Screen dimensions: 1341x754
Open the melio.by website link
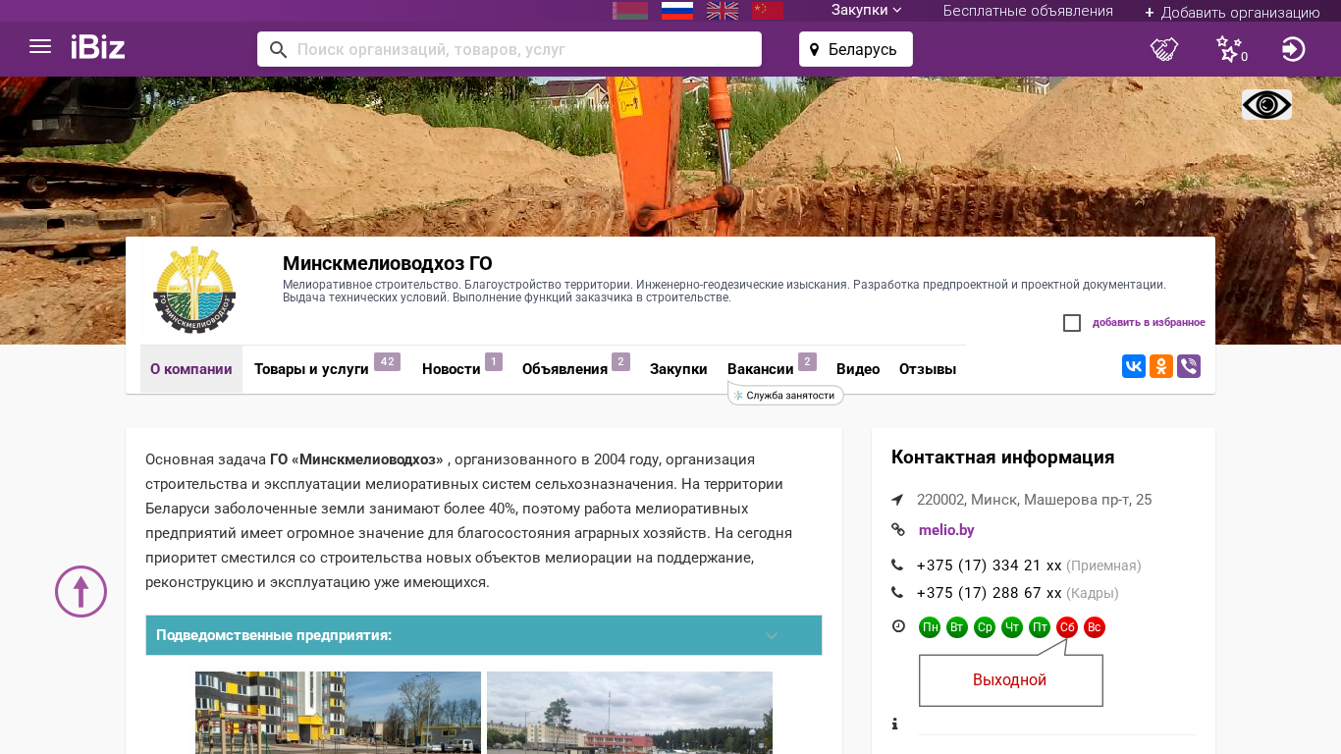click(x=946, y=530)
